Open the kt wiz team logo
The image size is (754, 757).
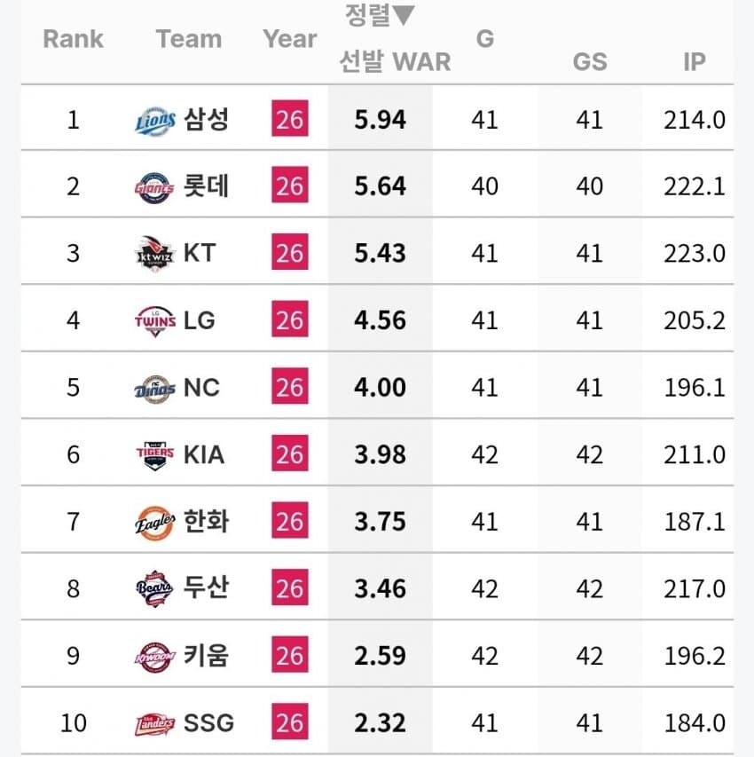tap(154, 255)
